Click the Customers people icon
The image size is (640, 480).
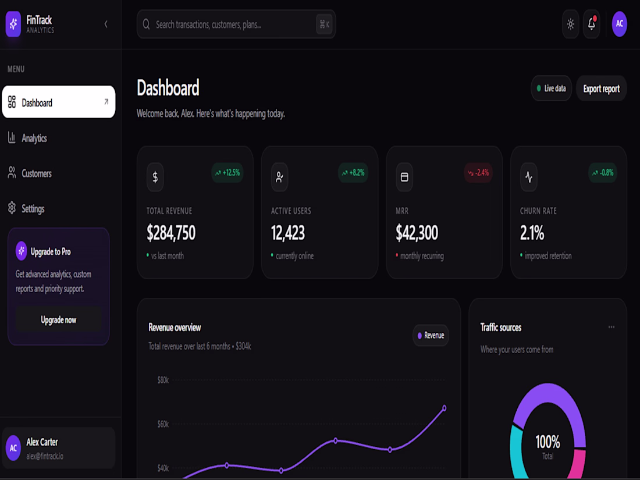[x=12, y=173]
